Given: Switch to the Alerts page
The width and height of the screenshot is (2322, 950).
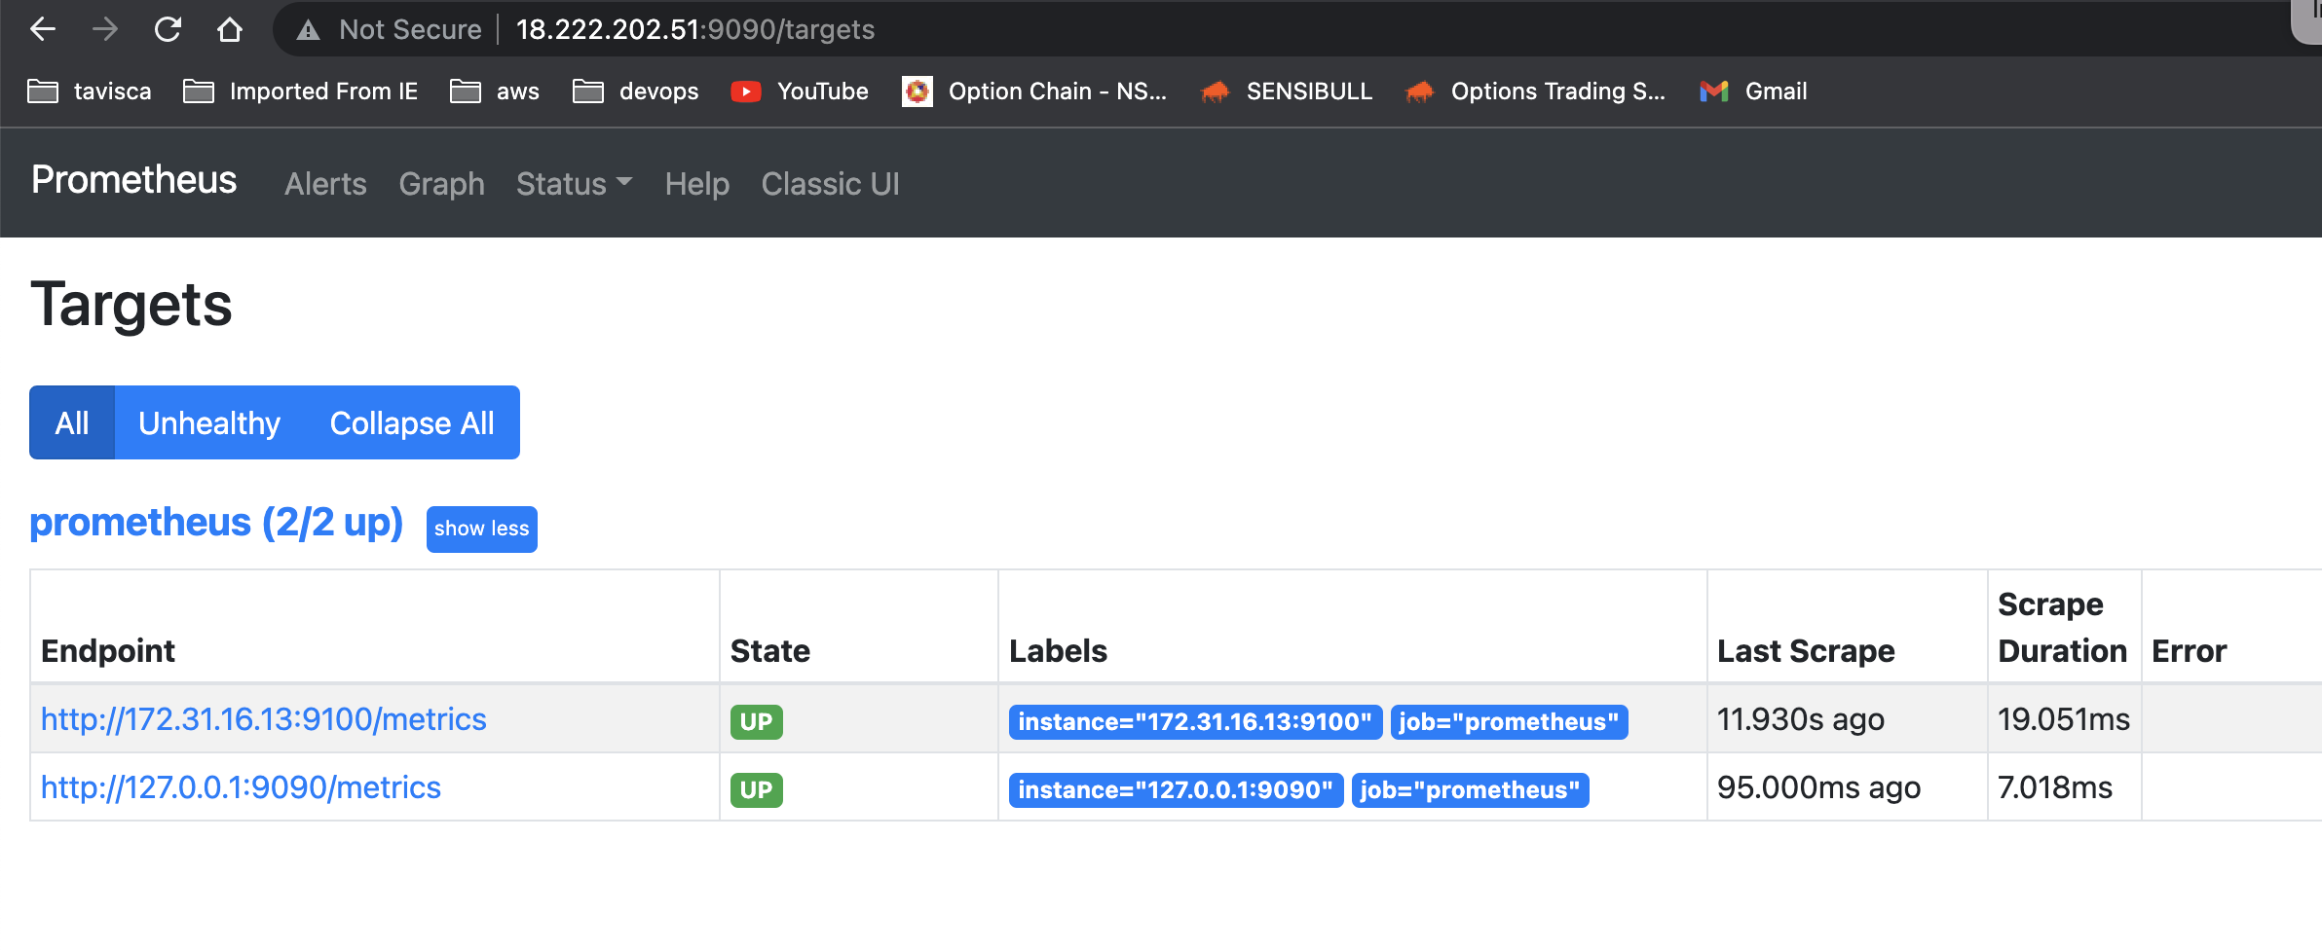Looking at the screenshot, I should pyautogui.click(x=325, y=184).
